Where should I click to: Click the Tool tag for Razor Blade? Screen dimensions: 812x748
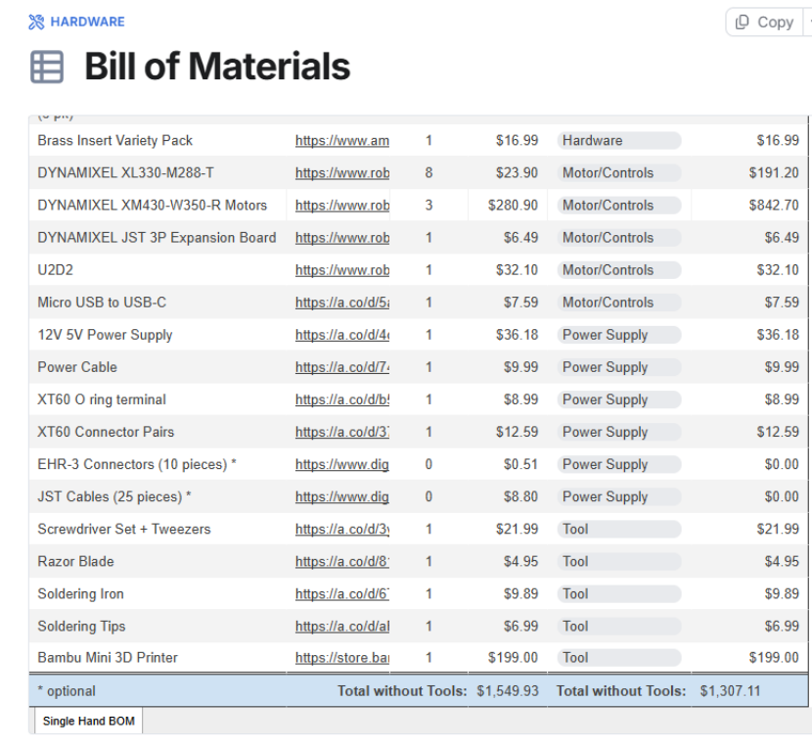point(619,561)
